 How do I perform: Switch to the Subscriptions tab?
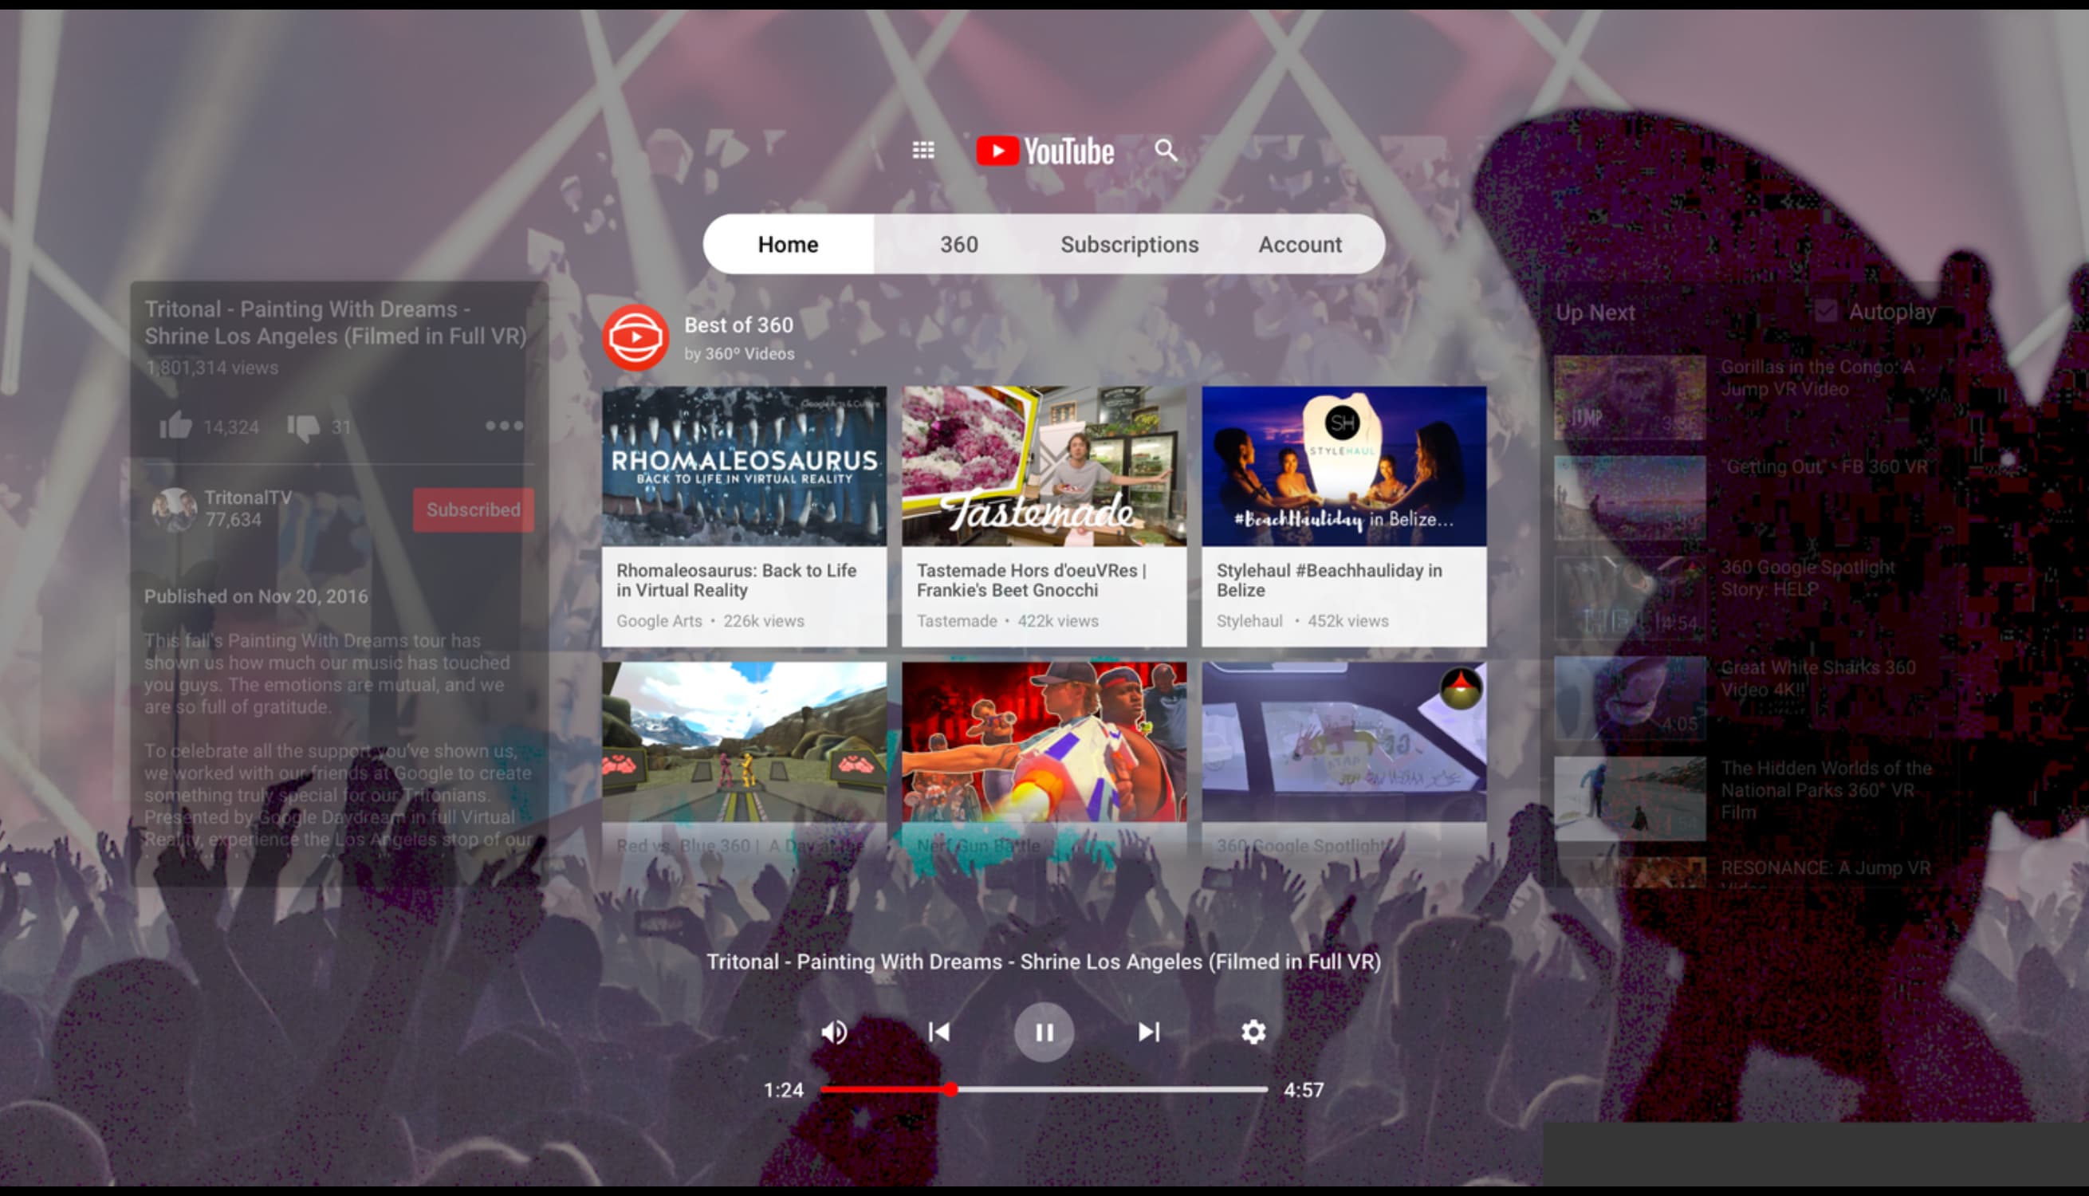coord(1129,245)
